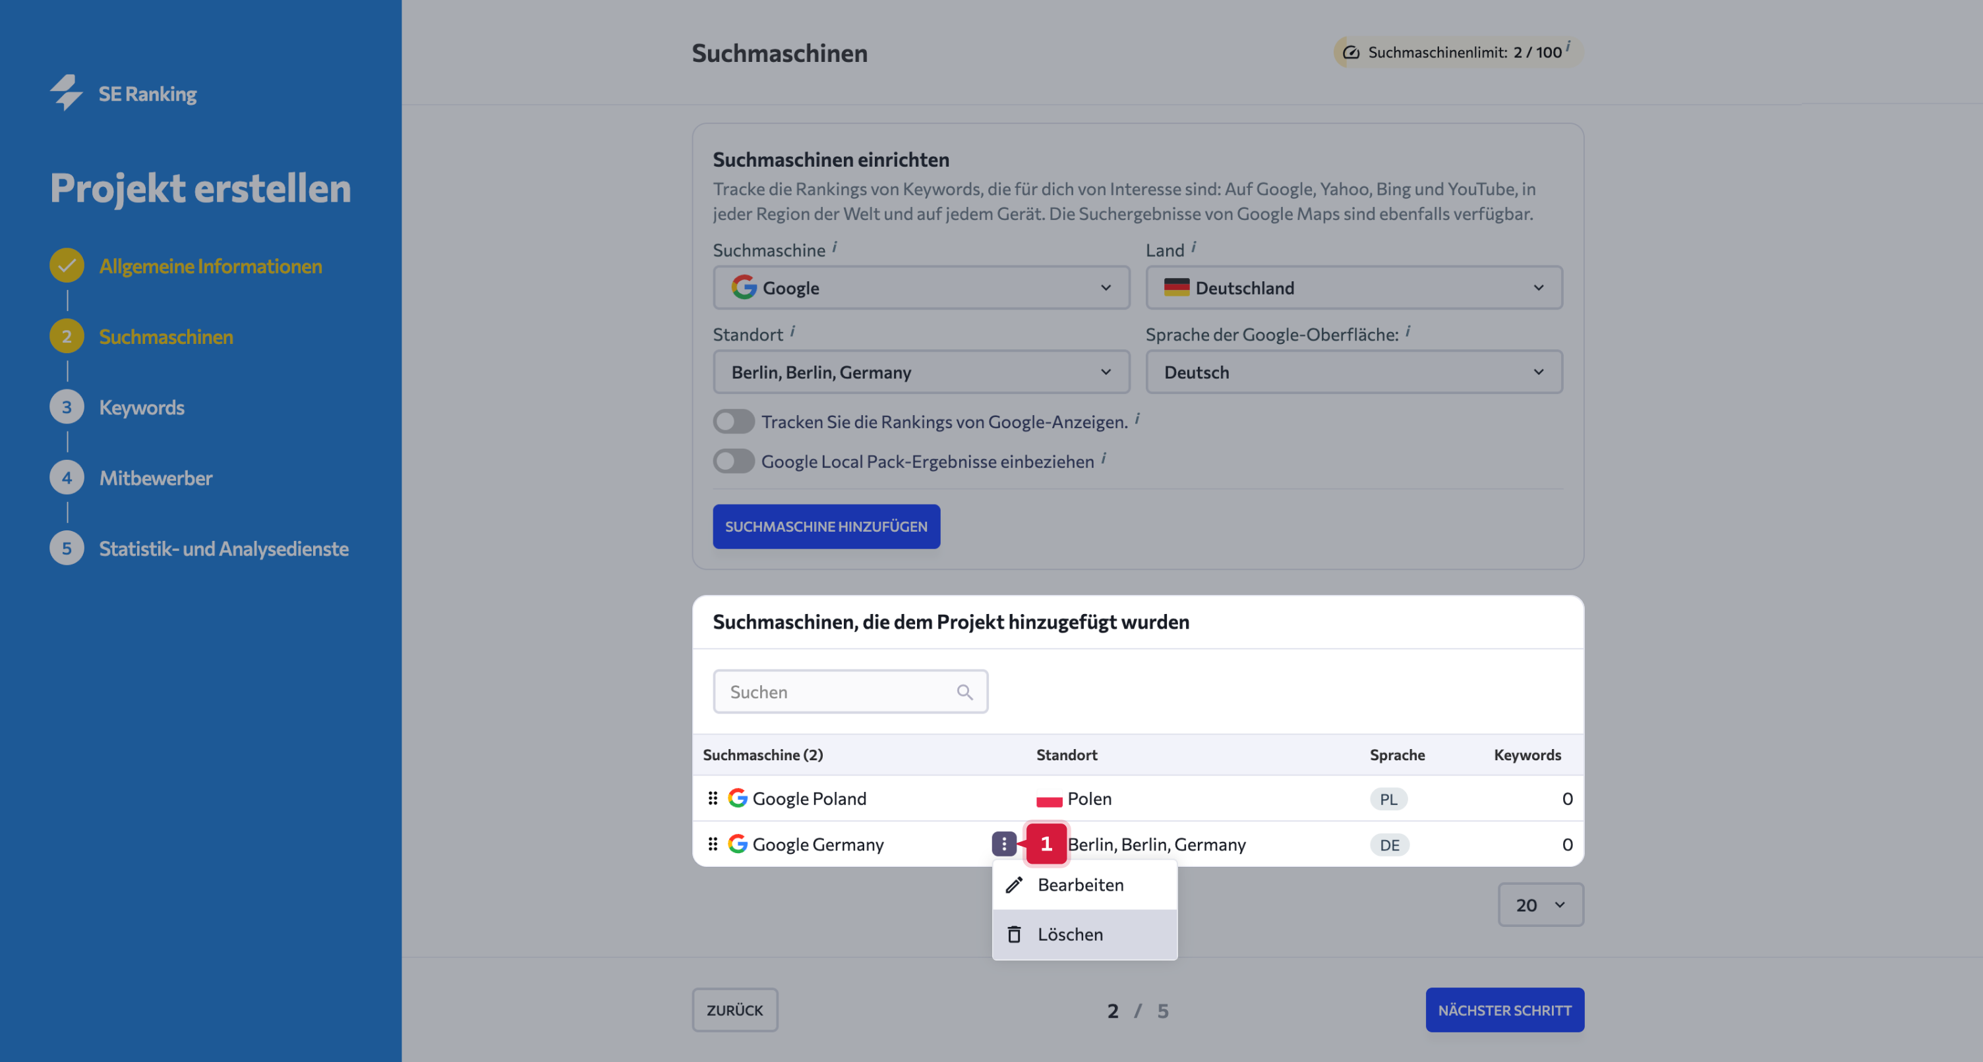Click the PL language badge

coord(1388,799)
